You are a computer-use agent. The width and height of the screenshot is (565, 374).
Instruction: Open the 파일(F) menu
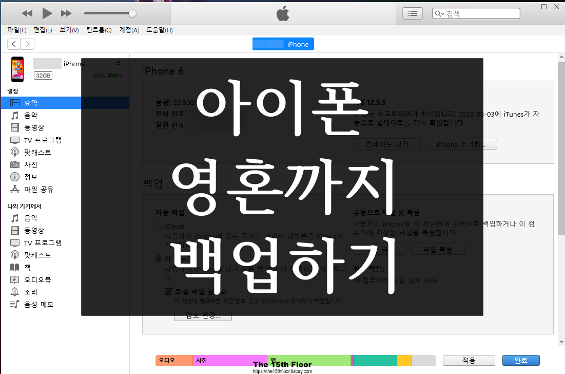17,30
